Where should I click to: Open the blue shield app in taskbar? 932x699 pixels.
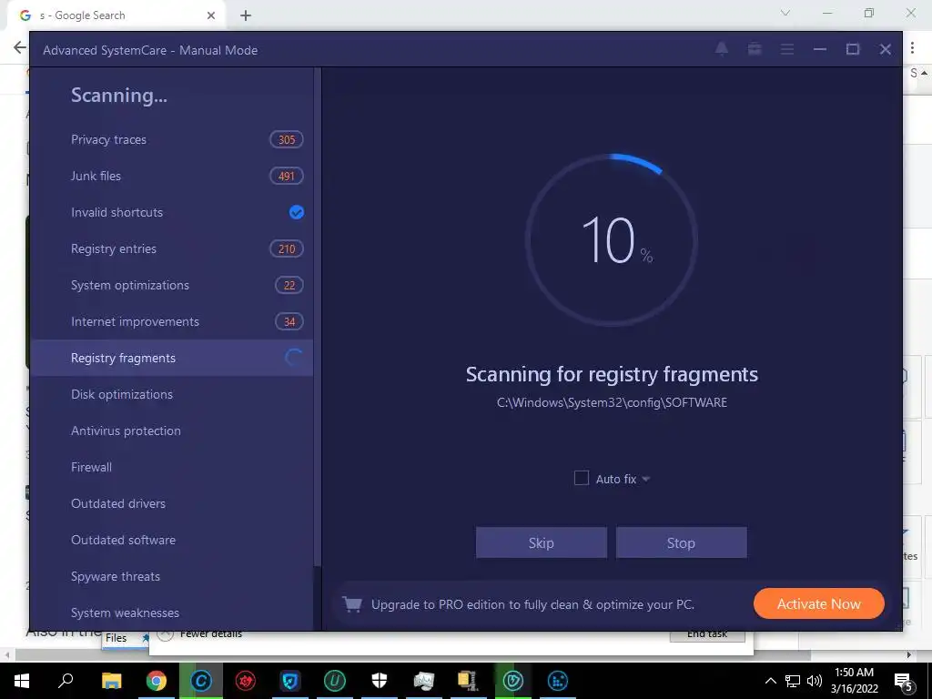tap(290, 681)
